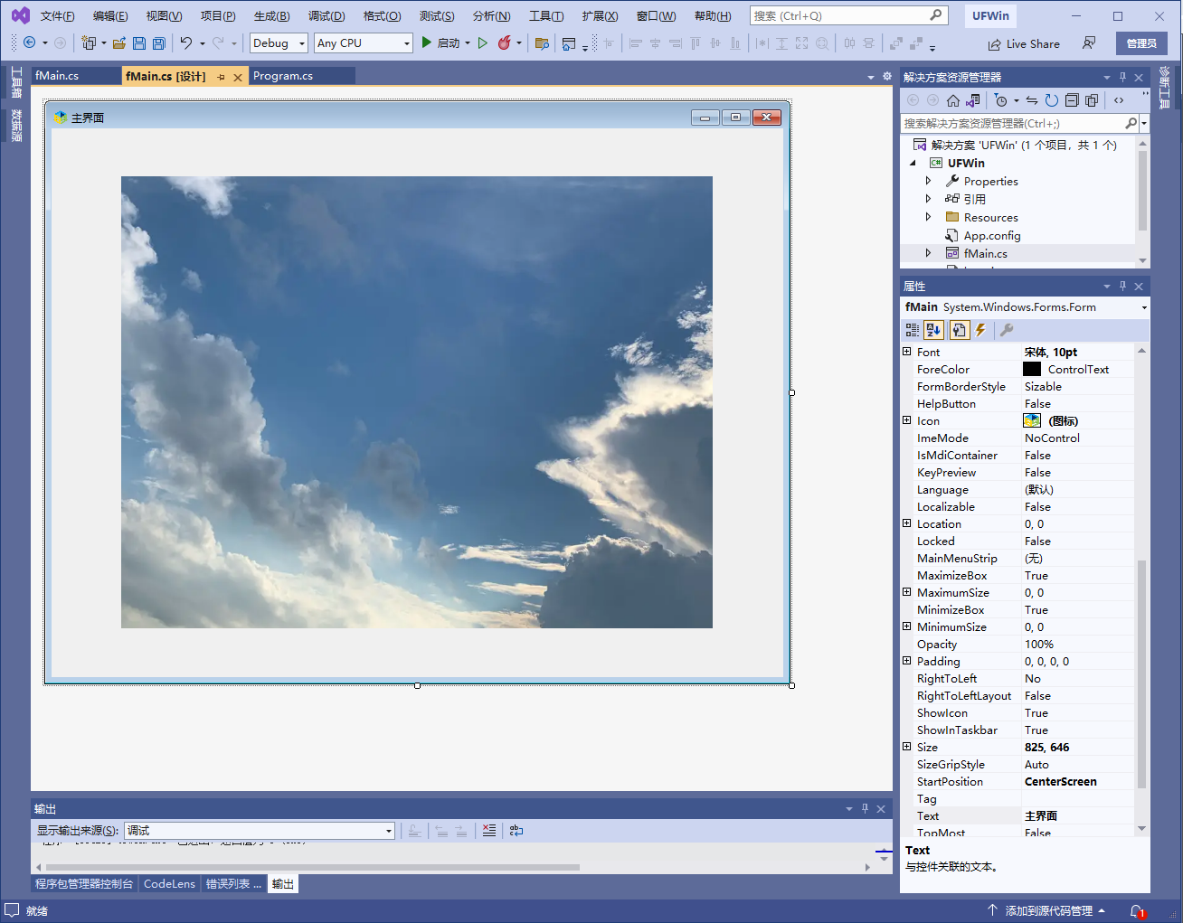The image size is (1183, 923).
Task: Switch to the 错误列表 tab
Action: [x=233, y=883]
